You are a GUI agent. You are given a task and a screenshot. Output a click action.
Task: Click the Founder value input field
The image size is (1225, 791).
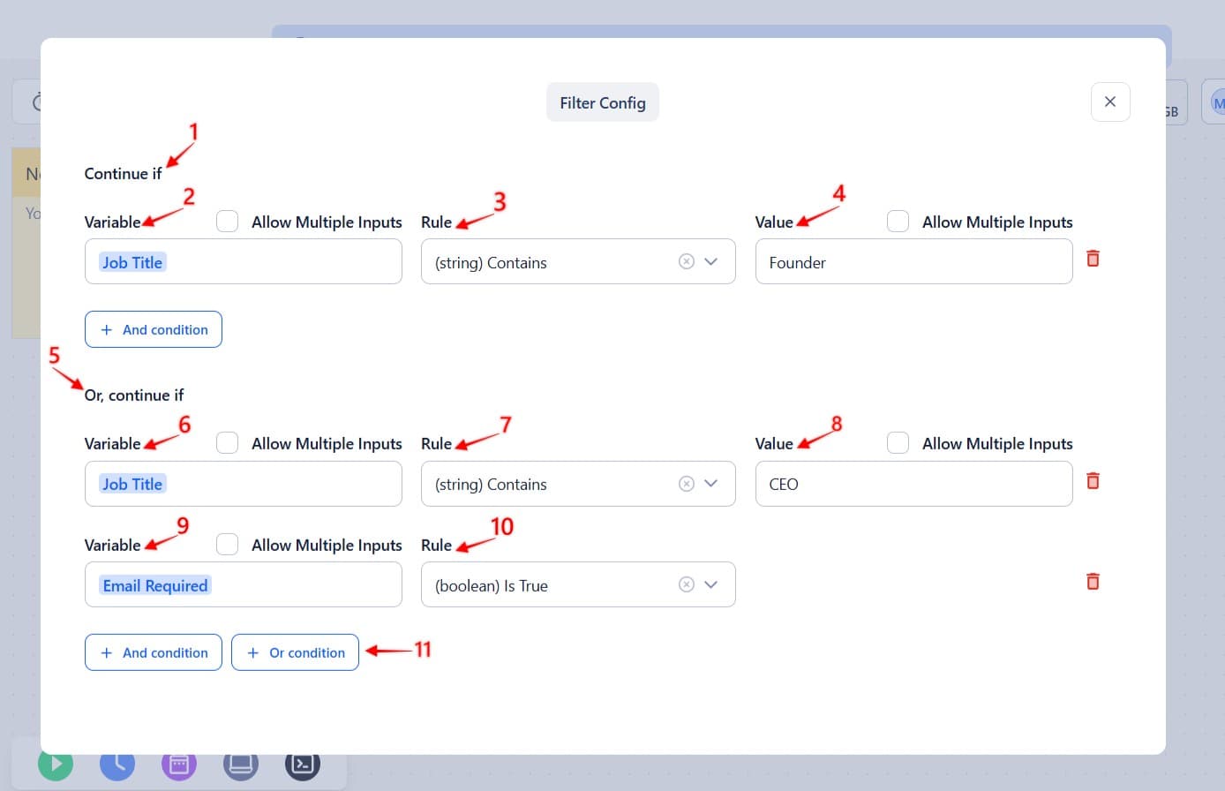tap(913, 262)
